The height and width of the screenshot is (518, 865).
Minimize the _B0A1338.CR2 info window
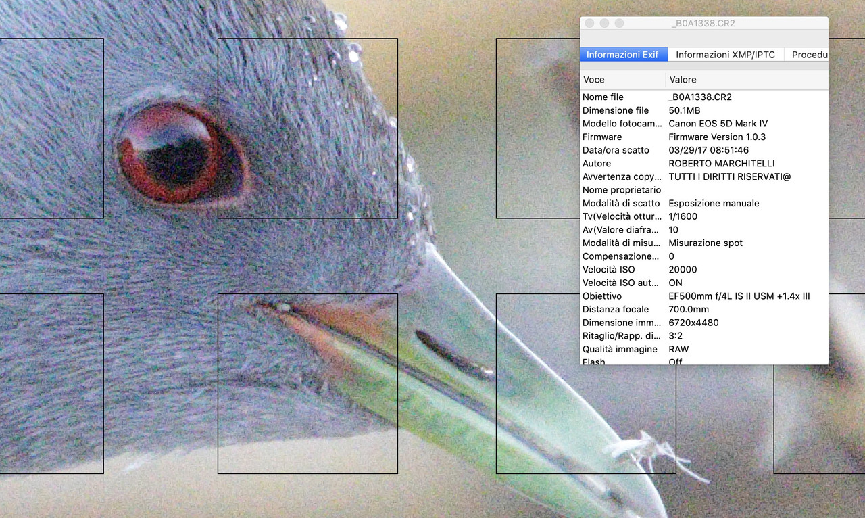[604, 23]
